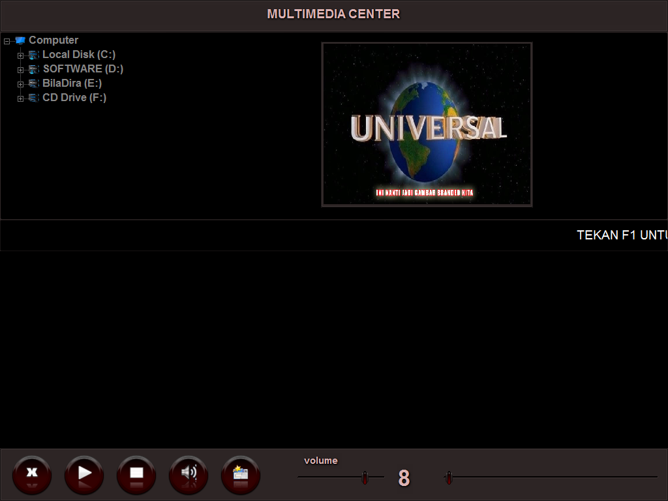Click the playback seek slider handle

pos(449,478)
